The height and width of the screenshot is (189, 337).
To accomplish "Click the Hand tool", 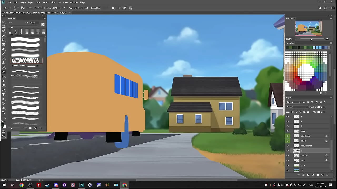I will coord(3,108).
